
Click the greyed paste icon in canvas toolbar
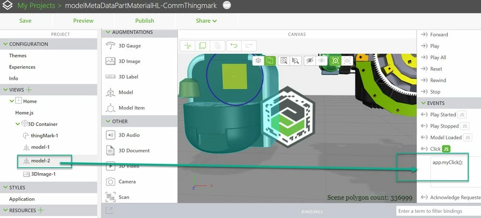[218, 46]
